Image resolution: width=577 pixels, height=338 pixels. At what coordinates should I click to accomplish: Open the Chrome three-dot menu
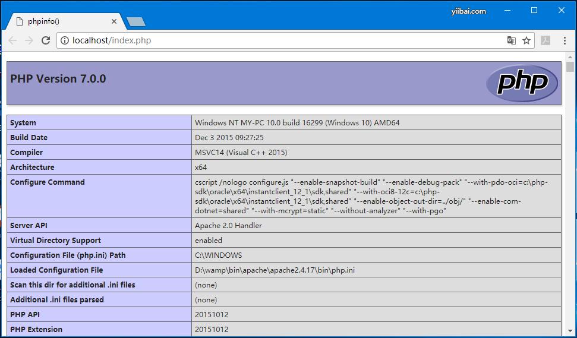[x=564, y=40]
